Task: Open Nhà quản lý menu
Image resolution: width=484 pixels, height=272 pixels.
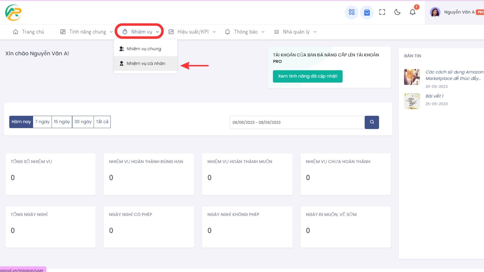Action: 295,32
